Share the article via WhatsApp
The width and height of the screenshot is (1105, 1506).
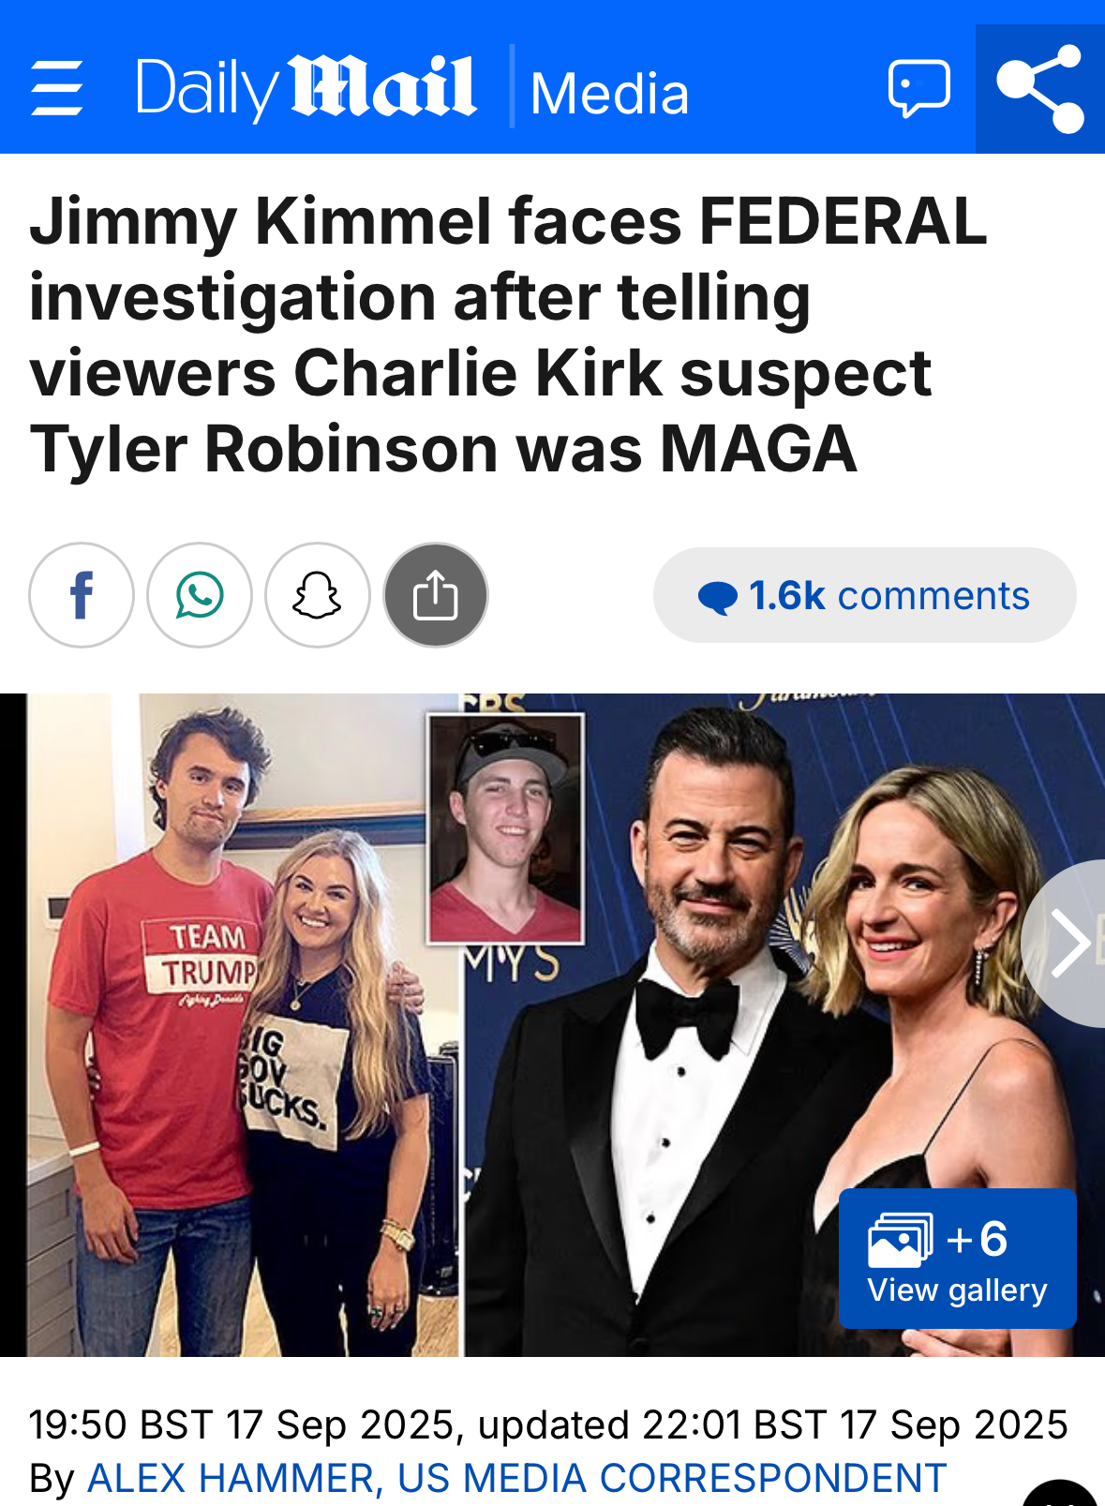coord(200,595)
